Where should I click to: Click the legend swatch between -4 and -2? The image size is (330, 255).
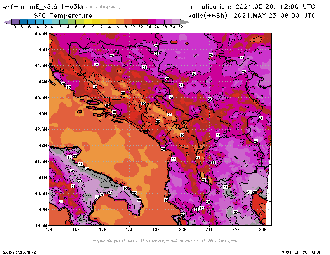point(40,22)
